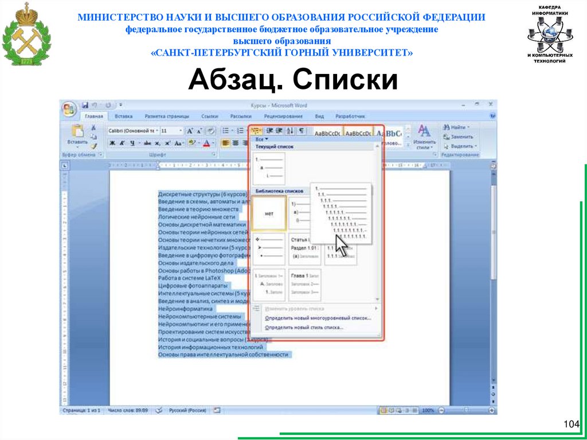Apply the yellow text highlight color
Image resolution: width=587 pixels, height=440 pixels.
pos(191,143)
